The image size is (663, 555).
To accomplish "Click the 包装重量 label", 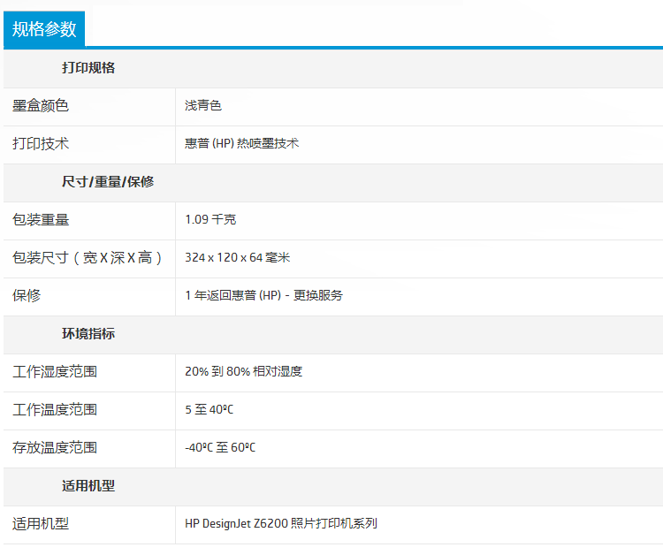I will click(x=41, y=220).
